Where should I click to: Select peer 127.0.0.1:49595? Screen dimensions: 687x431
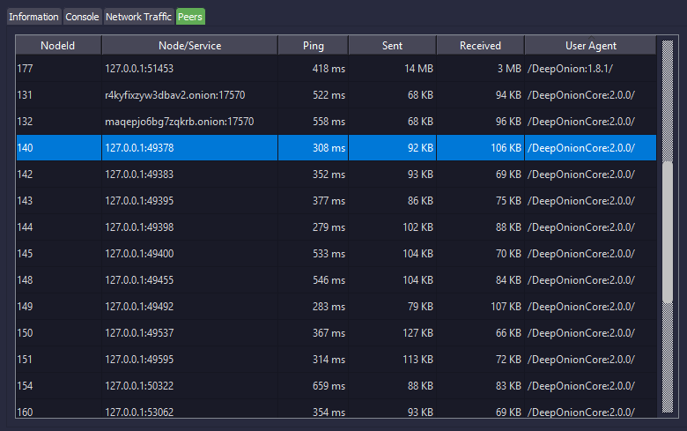[336, 359]
